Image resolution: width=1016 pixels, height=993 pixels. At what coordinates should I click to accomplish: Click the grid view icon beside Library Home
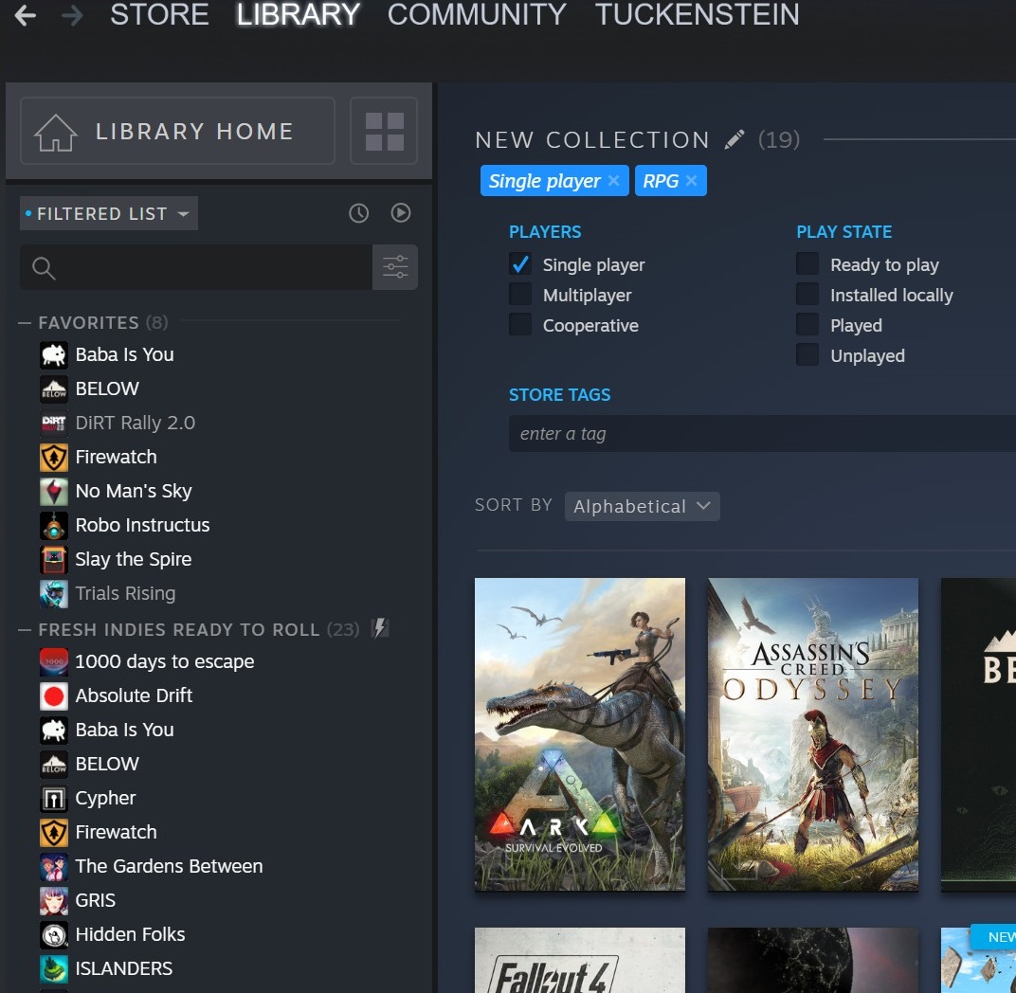[x=384, y=131]
